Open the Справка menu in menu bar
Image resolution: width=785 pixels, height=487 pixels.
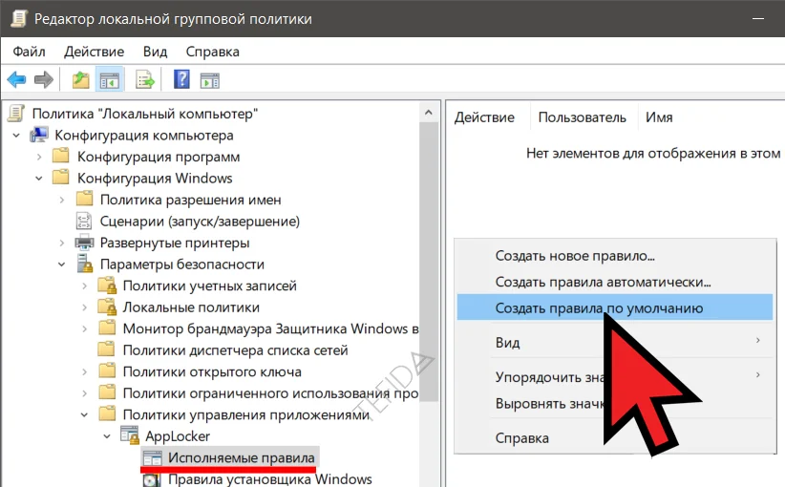[x=212, y=52]
